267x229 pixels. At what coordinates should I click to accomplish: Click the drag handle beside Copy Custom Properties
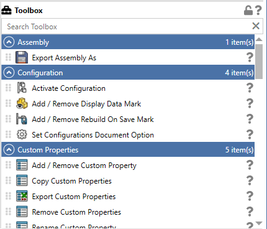tap(8, 180)
